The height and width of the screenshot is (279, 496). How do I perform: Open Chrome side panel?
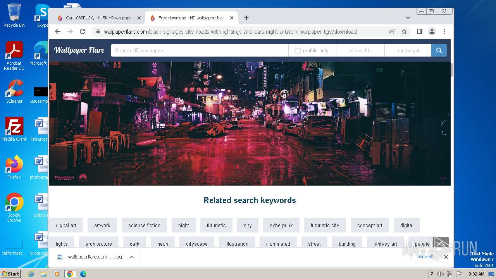coord(419,31)
